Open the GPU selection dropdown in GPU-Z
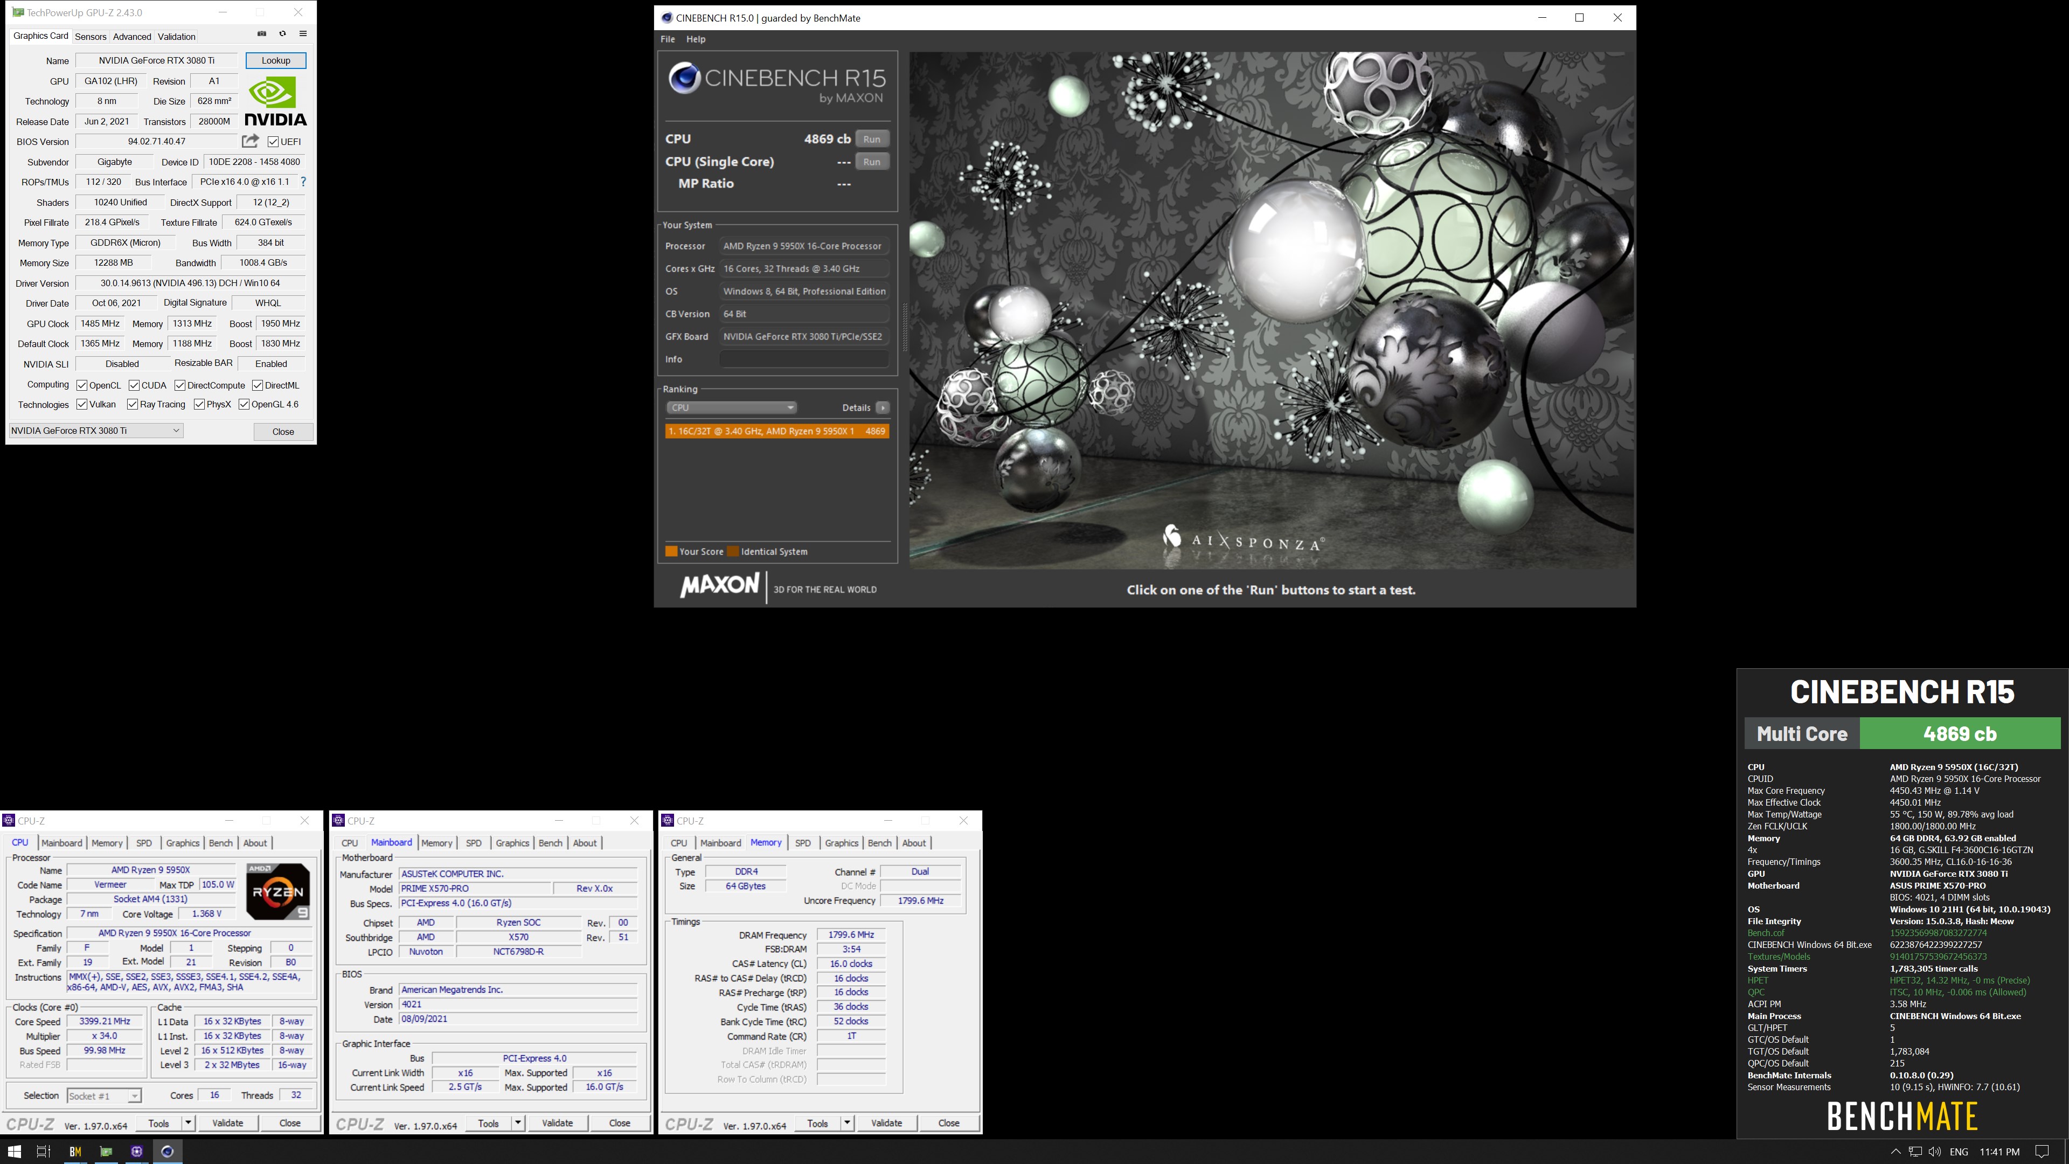The height and width of the screenshot is (1164, 2069). click(95, 431)
